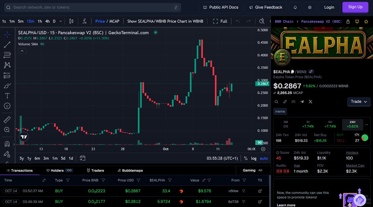The width and height of the screenshot is (373, 207).
Task: Switch to the 1h timeframe
Action: (x=40, y=21)
